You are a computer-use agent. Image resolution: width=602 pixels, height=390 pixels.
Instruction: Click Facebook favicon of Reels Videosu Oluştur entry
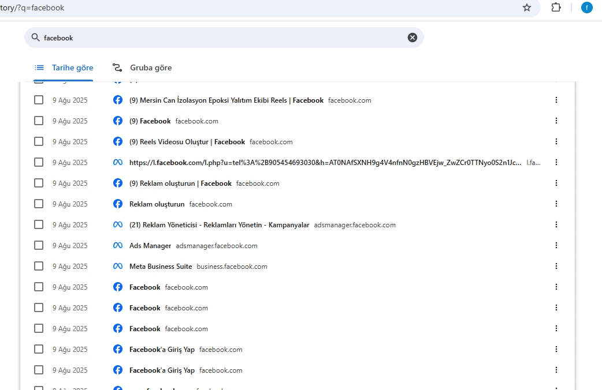[x=118, y=141]
